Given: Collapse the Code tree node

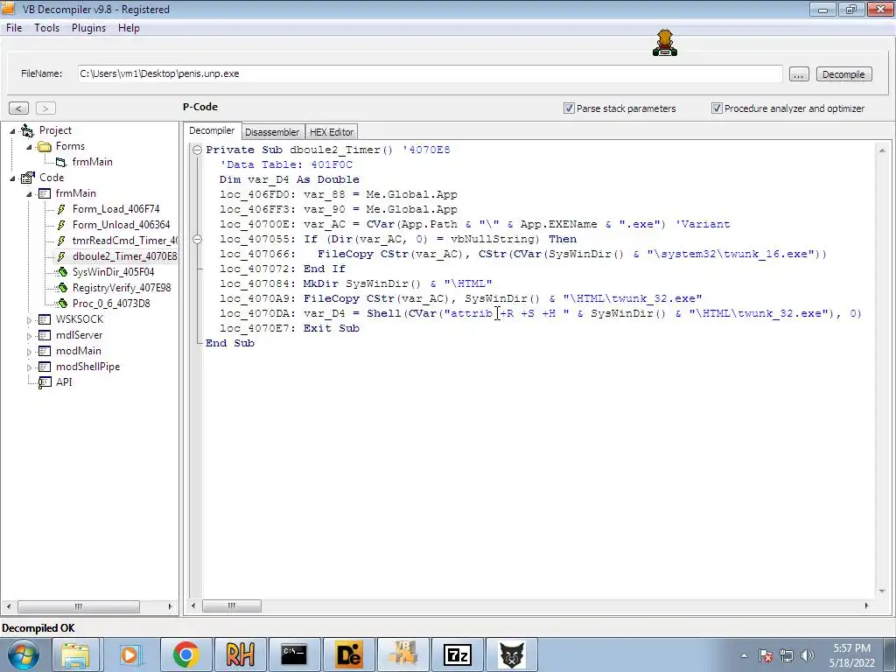Looking at the screenshot, I should (x=12, y=178).
